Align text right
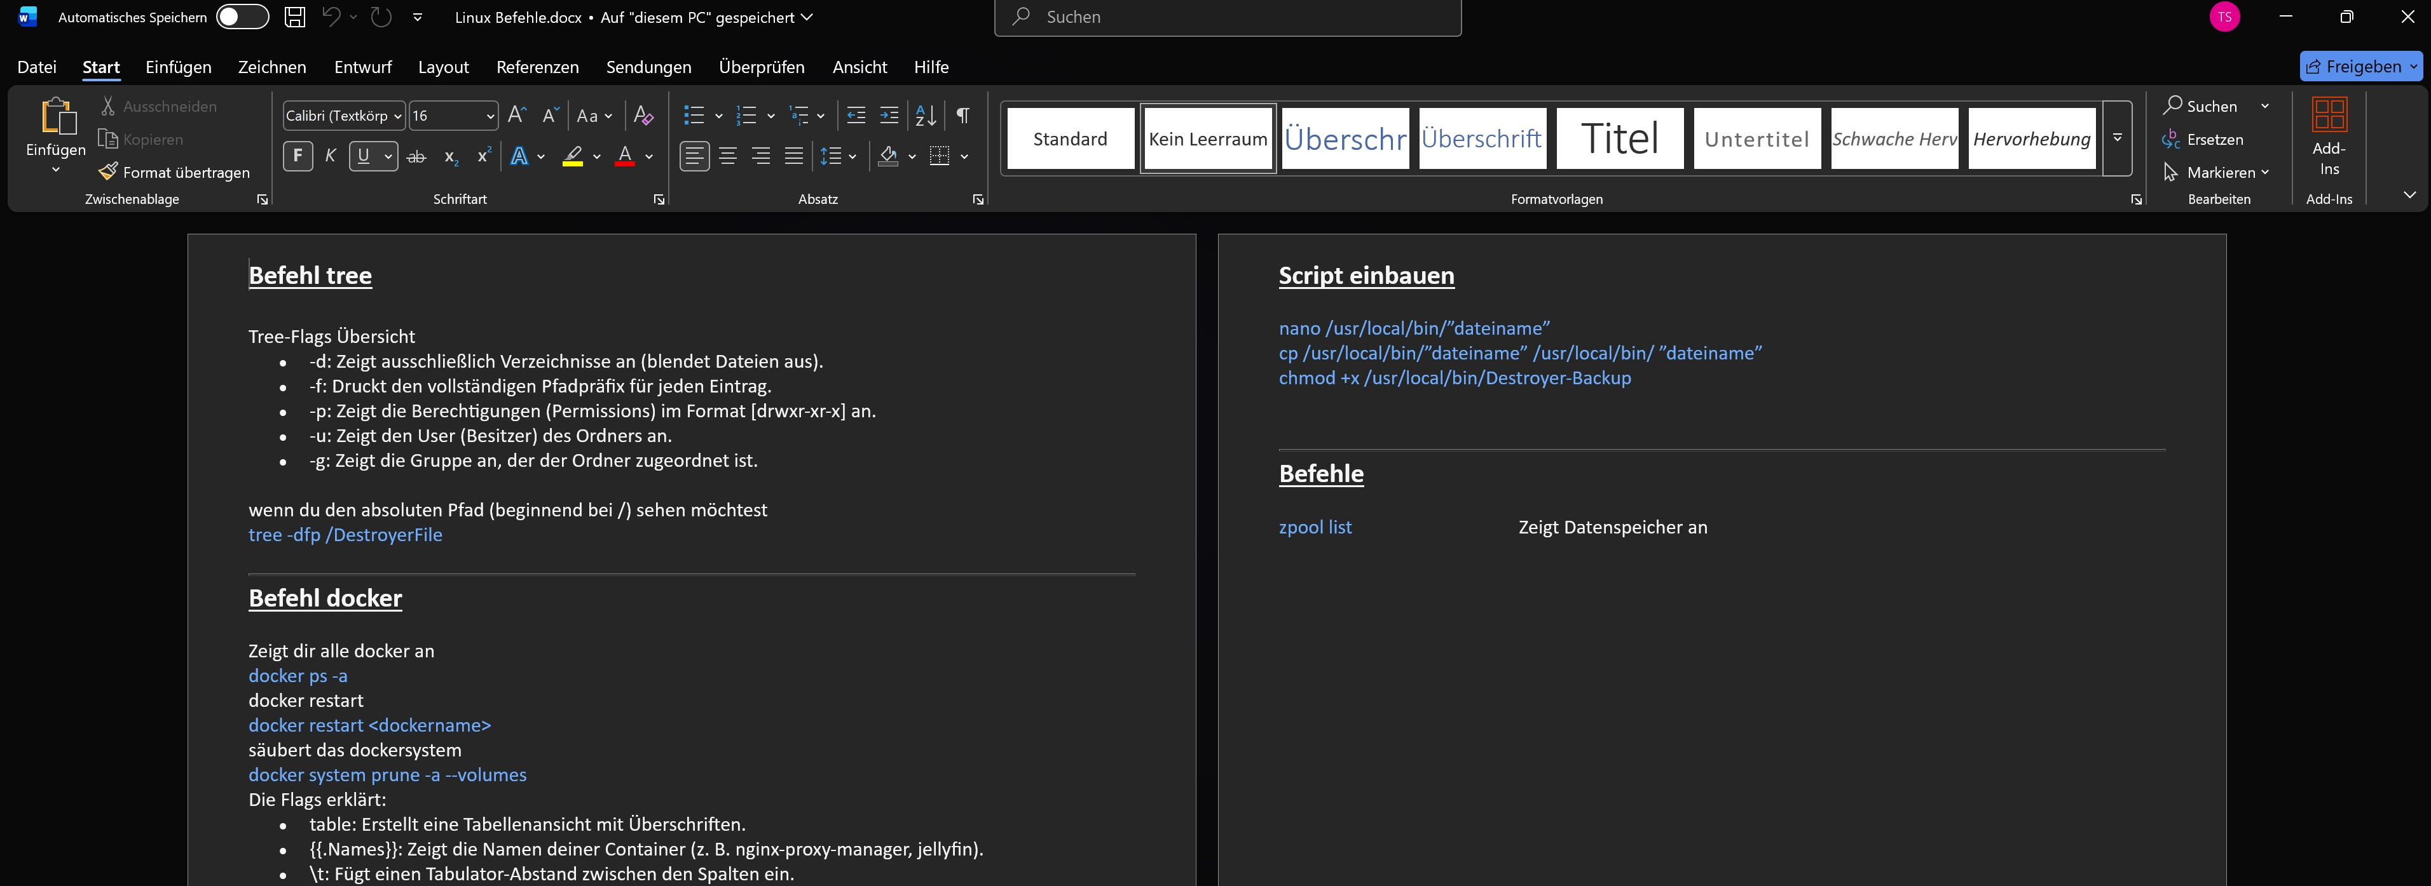 point(760,156)
